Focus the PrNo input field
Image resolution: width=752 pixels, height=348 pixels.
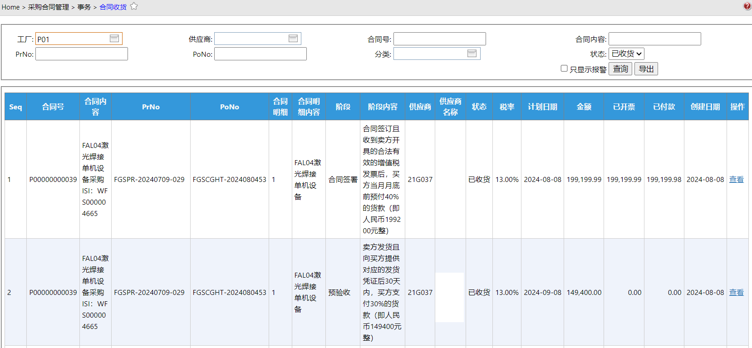click(82, 54)
